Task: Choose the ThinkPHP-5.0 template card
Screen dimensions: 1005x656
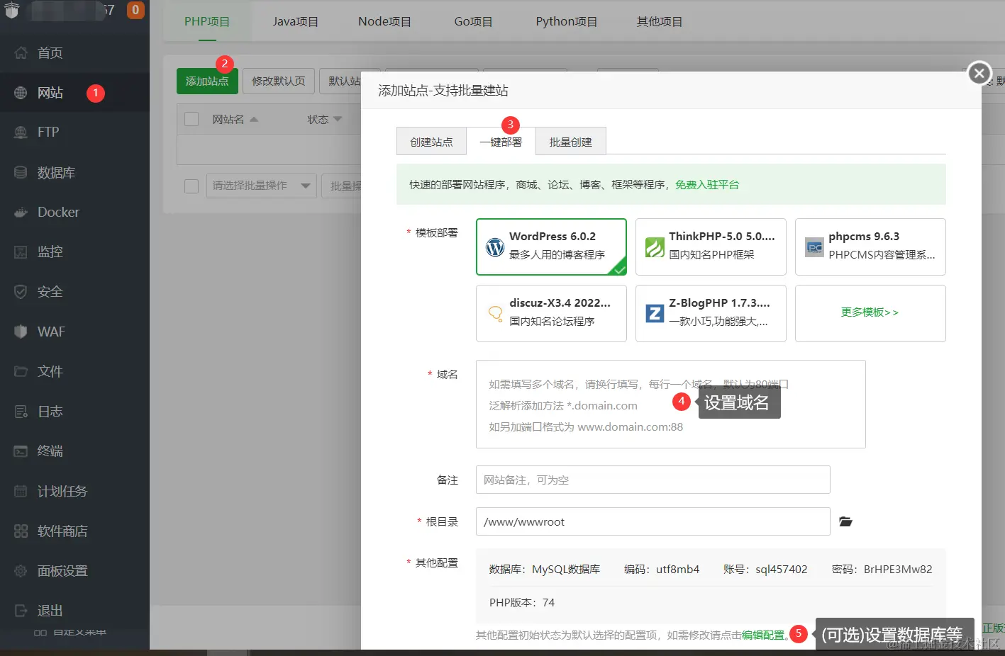Action: coord(711,247)
